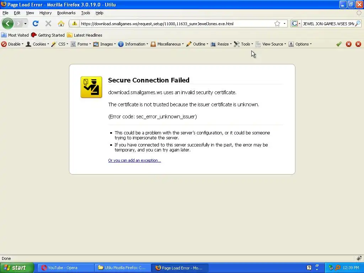Click the green checkmark standards mode icon

pyautogui.click(x=339, y=44)
